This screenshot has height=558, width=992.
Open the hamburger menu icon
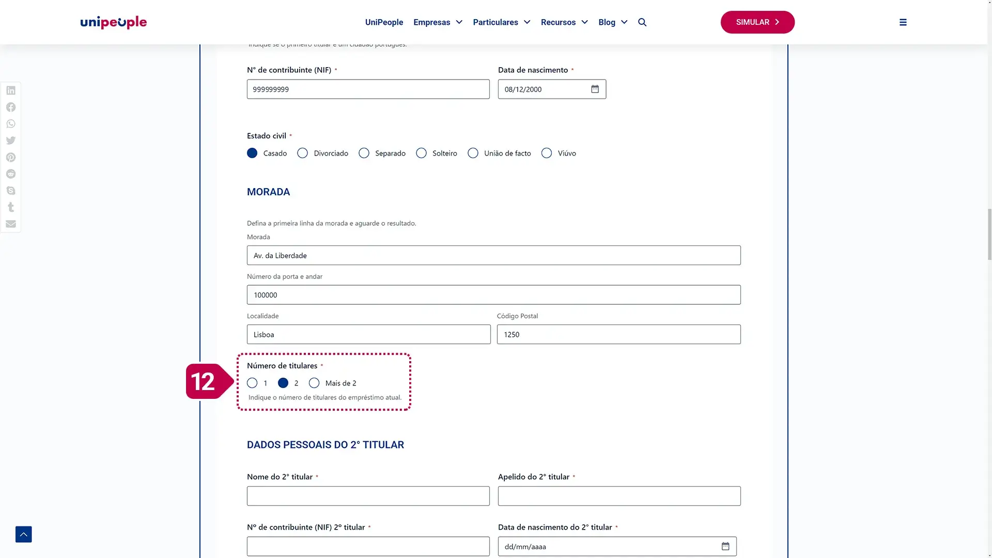(903, 22)
